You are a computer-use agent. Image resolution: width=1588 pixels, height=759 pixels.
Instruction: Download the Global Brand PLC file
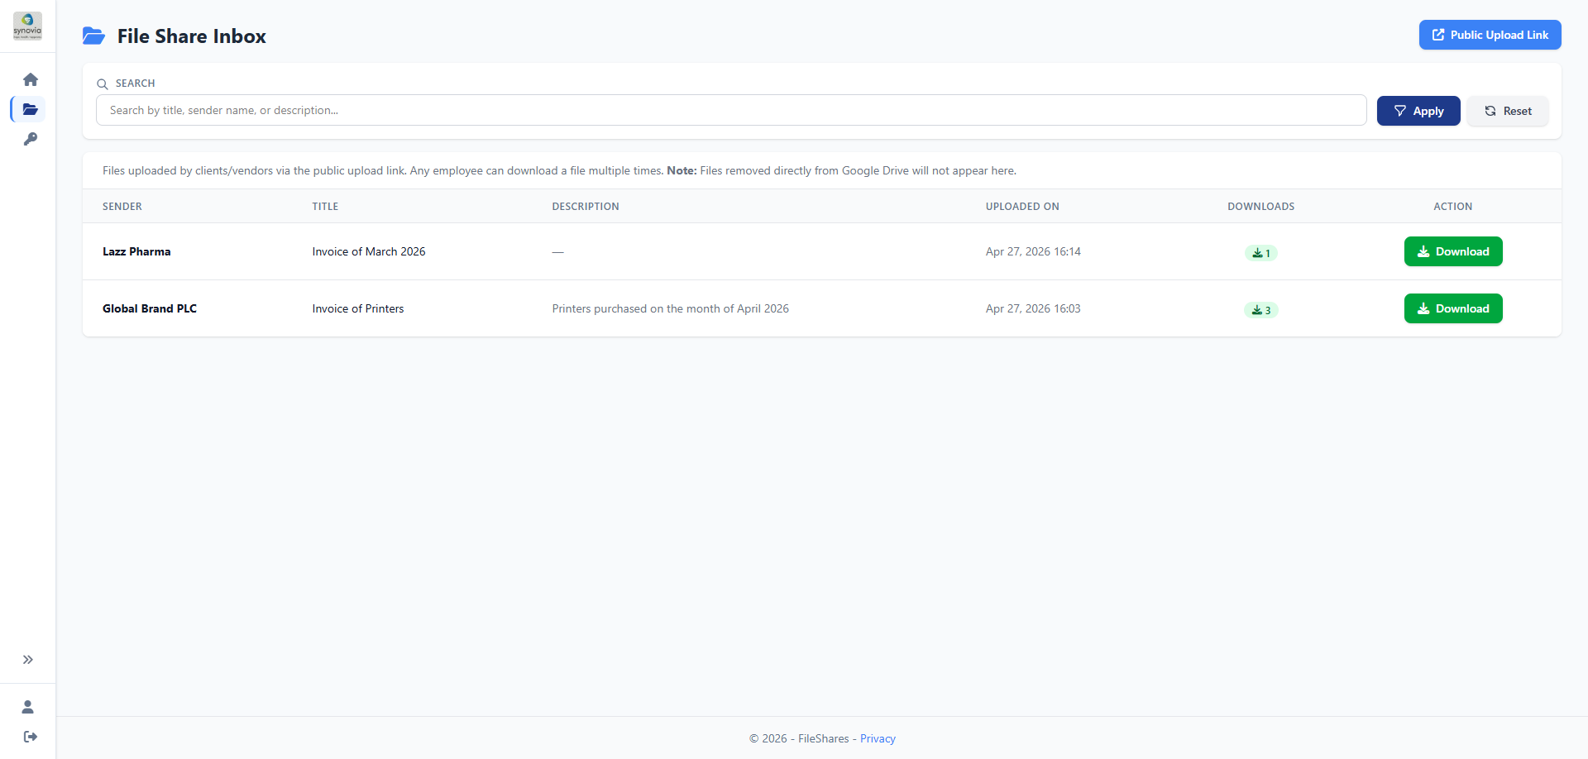click(x=1453, y=308)
